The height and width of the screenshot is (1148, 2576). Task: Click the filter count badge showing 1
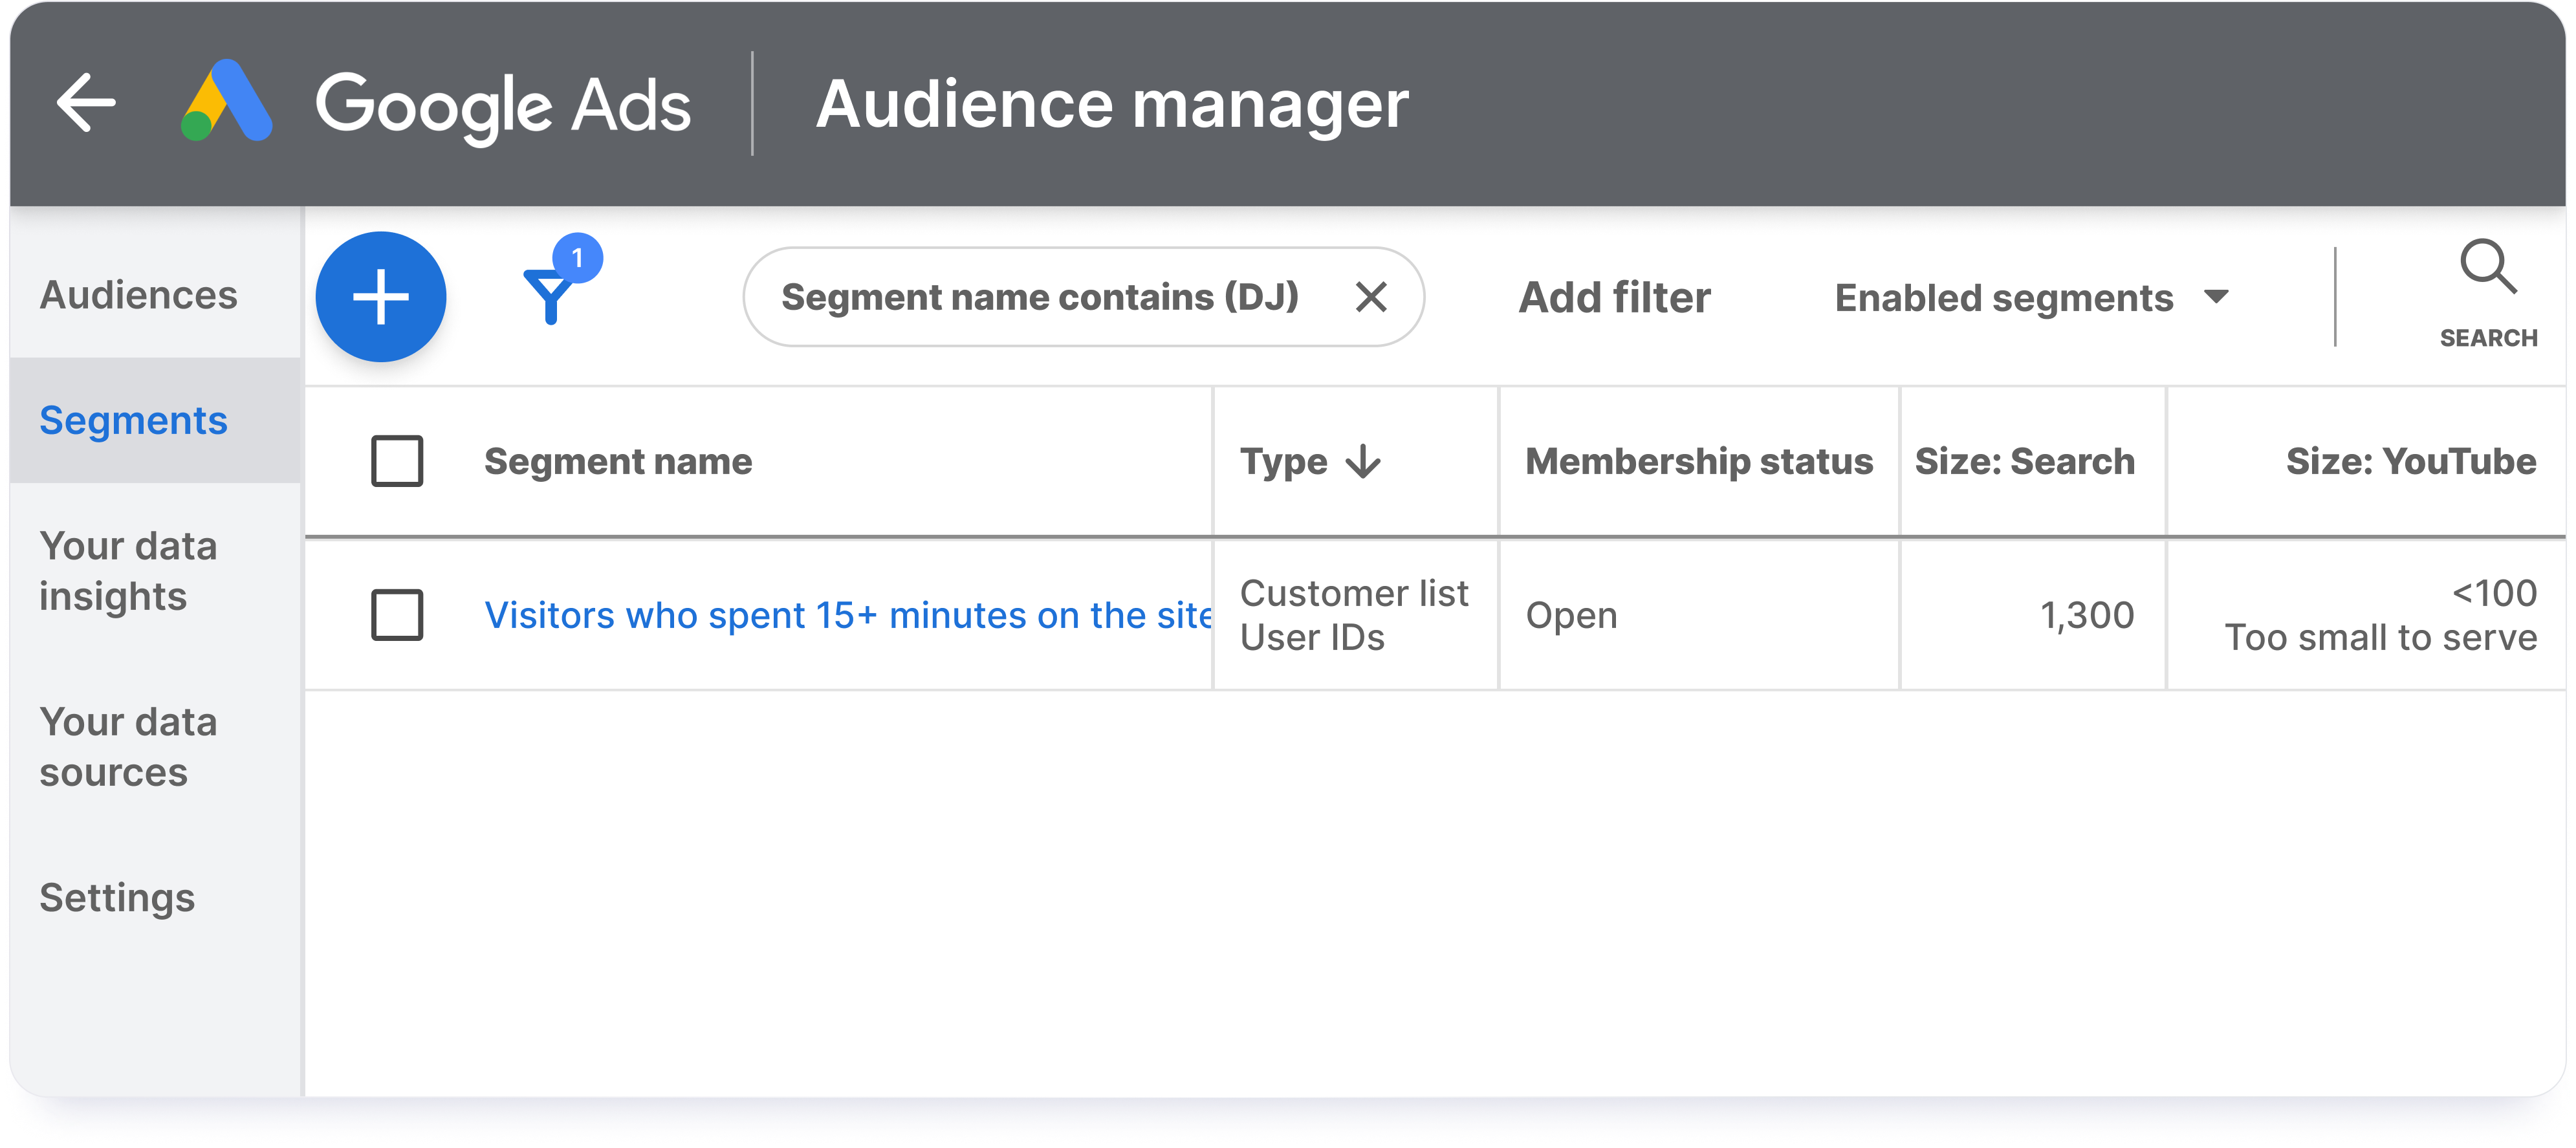(x=577, y=258)
